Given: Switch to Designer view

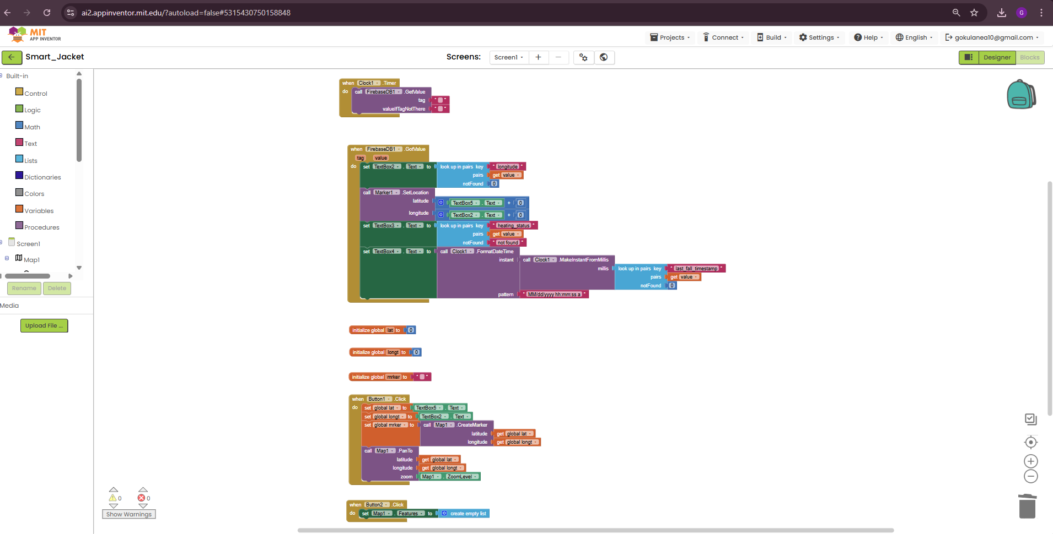Looking at the screenshot, I should (997, 57).
